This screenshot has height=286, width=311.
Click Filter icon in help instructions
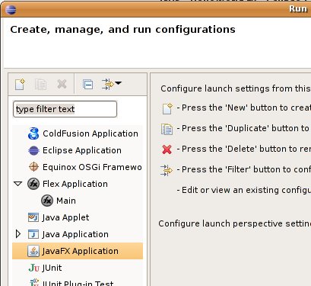167,170
